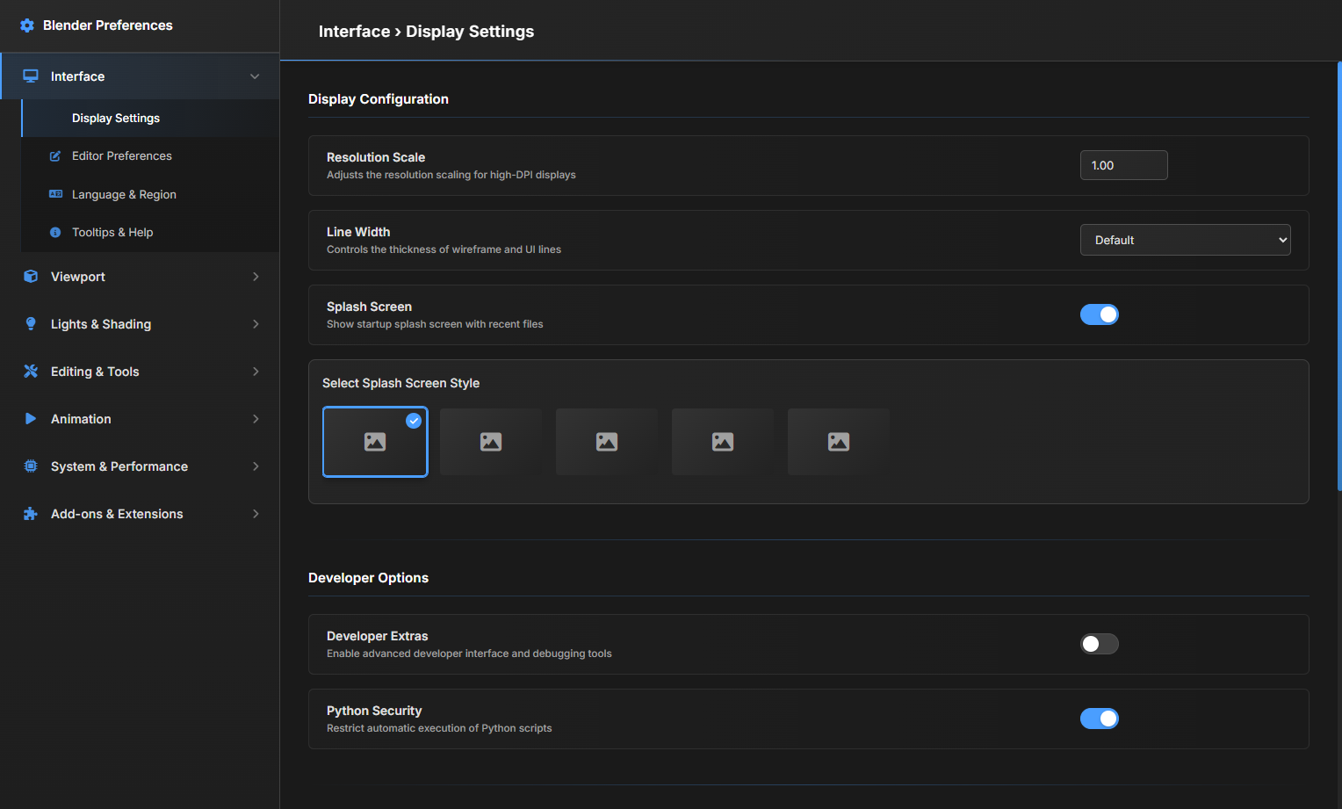The image size is (1342, 809).
Task: Click the Editor Preferences pencil icon
Action: [x=55, y=156]
